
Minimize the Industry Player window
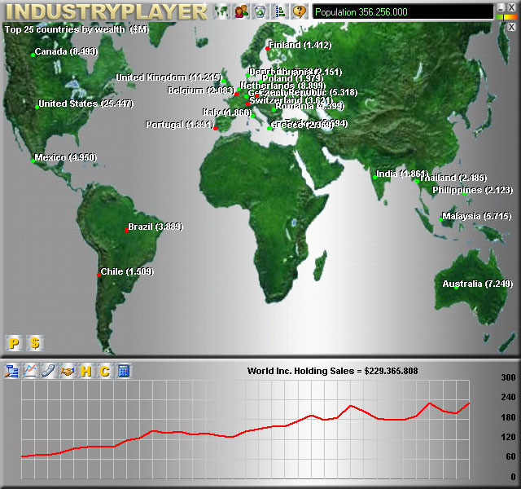coord(501,7)
